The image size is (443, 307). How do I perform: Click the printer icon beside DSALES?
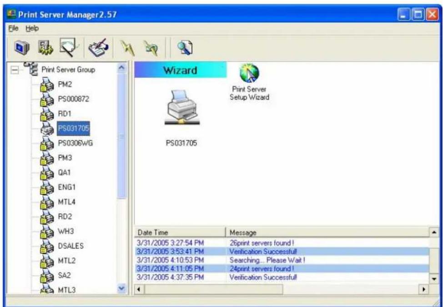(47, 246)
